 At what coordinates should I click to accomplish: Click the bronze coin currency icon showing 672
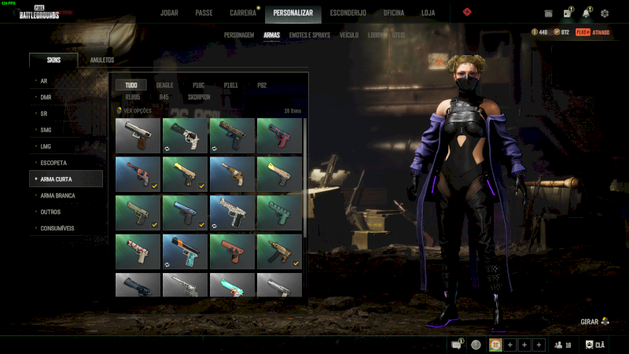[x=557, y=32]
